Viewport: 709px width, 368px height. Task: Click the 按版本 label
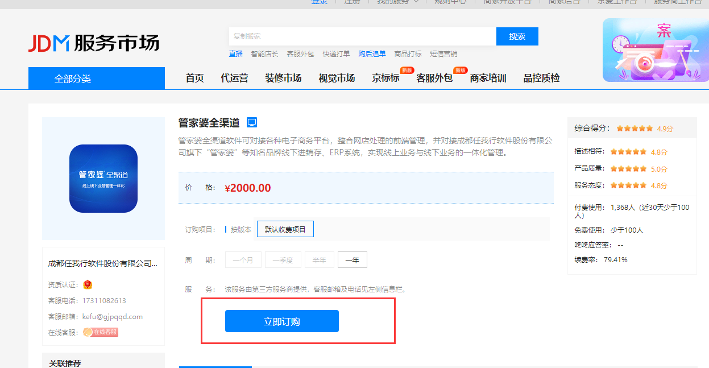pos(241,230)
